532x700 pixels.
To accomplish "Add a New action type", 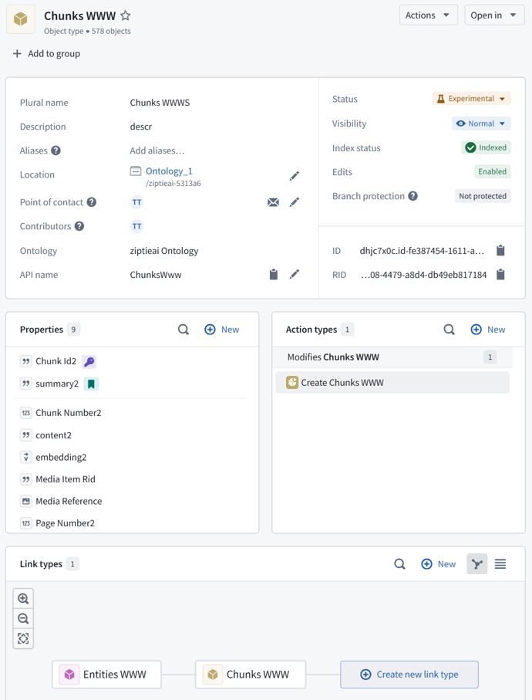I will tap(488, 330).
